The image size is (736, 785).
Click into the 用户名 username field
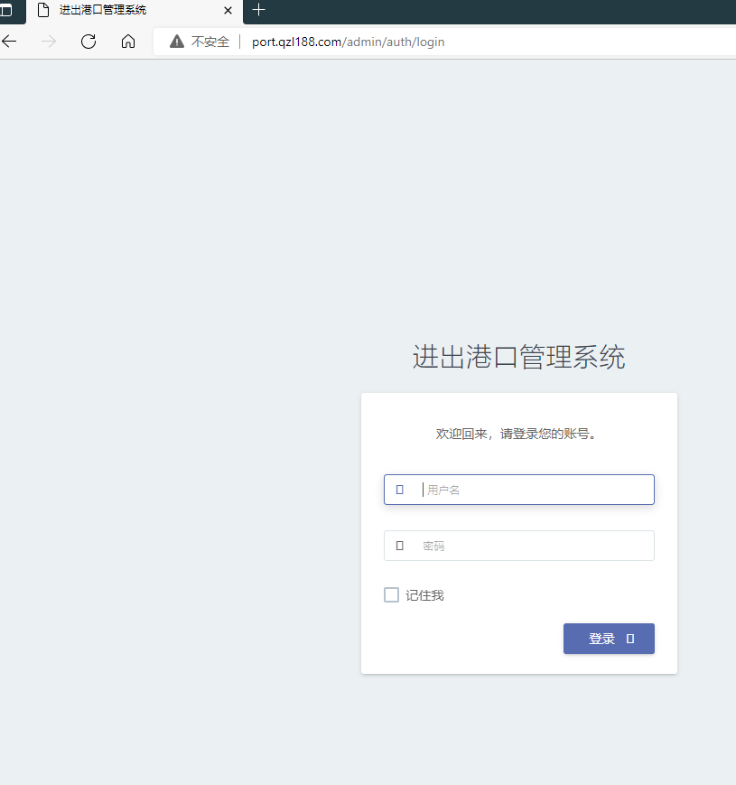point(518,489)
